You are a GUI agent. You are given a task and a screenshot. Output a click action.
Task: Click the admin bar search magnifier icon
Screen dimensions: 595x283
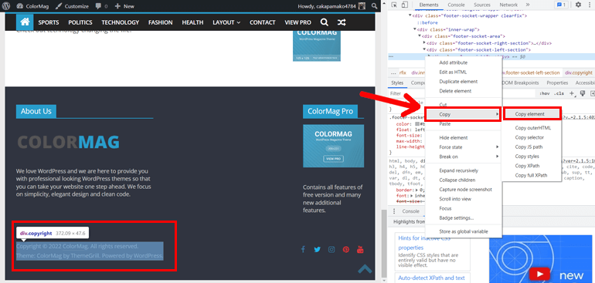(374, 6)
